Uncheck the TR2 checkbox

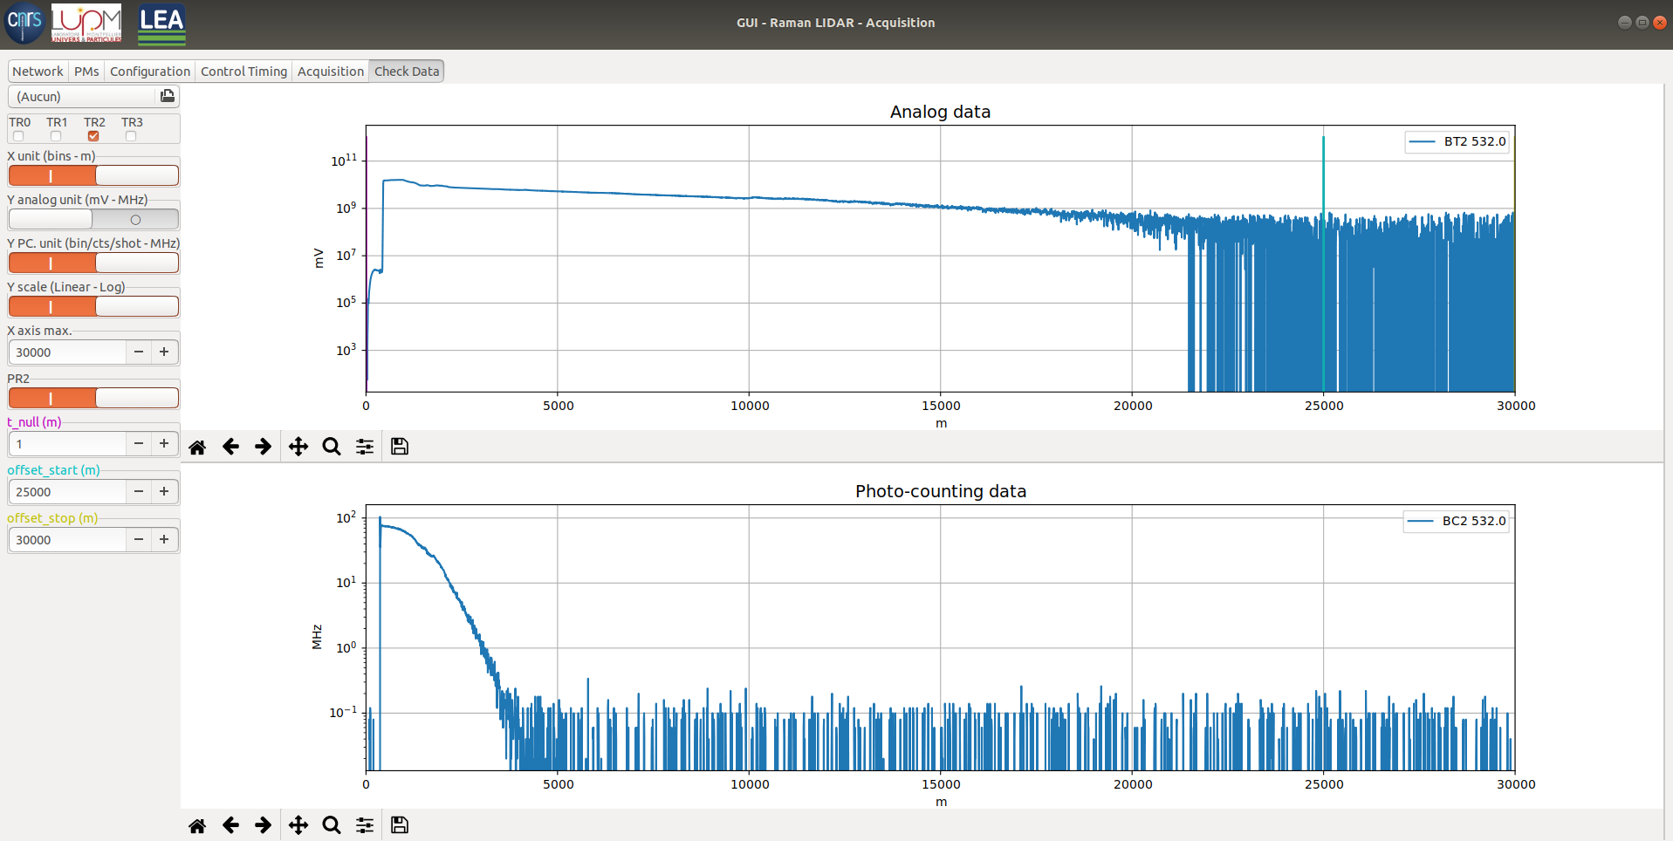click(93, 136)
